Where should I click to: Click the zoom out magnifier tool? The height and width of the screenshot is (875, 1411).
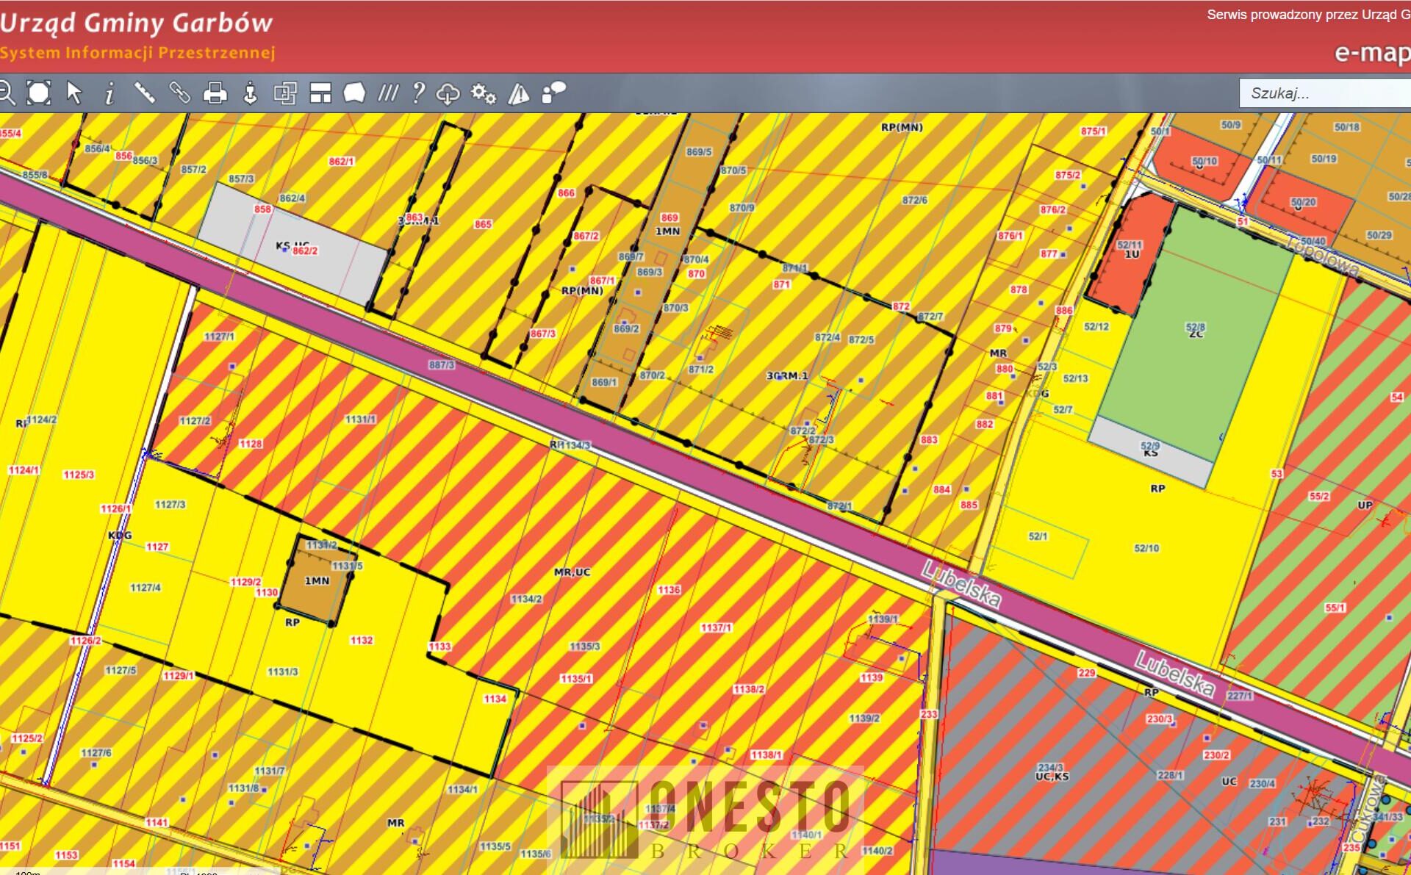click(6, 93)
